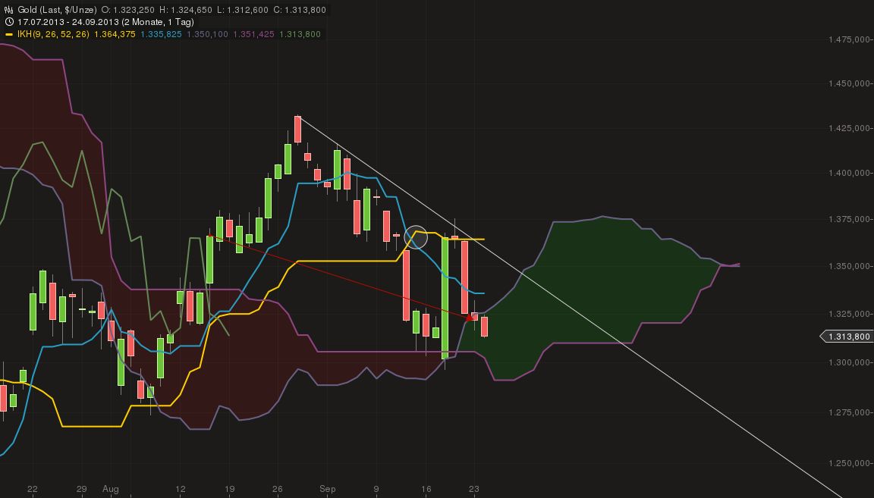The height and width of the screenshot is (498, 874).
Task: Click the circle annotation on the Kijun line
Action: (x=417, y=236)
